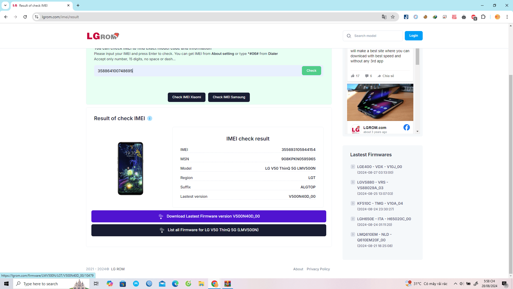The width and height of the screenshot is (513, 289).
Task: Open the tab search dropdown arrow
Action: [5, 5]
